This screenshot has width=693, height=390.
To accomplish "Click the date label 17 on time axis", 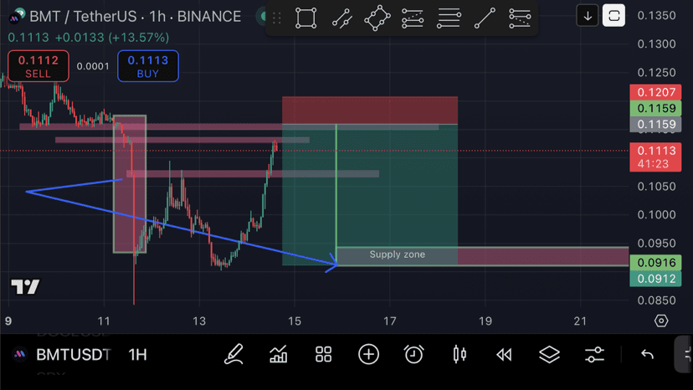I will [x=390, y=321].
